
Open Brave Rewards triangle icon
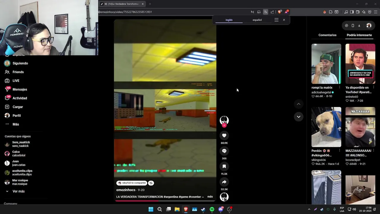[286, 12]
